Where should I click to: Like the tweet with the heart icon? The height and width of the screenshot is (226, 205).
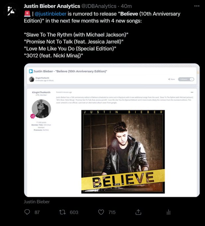(x=101, y=212)
